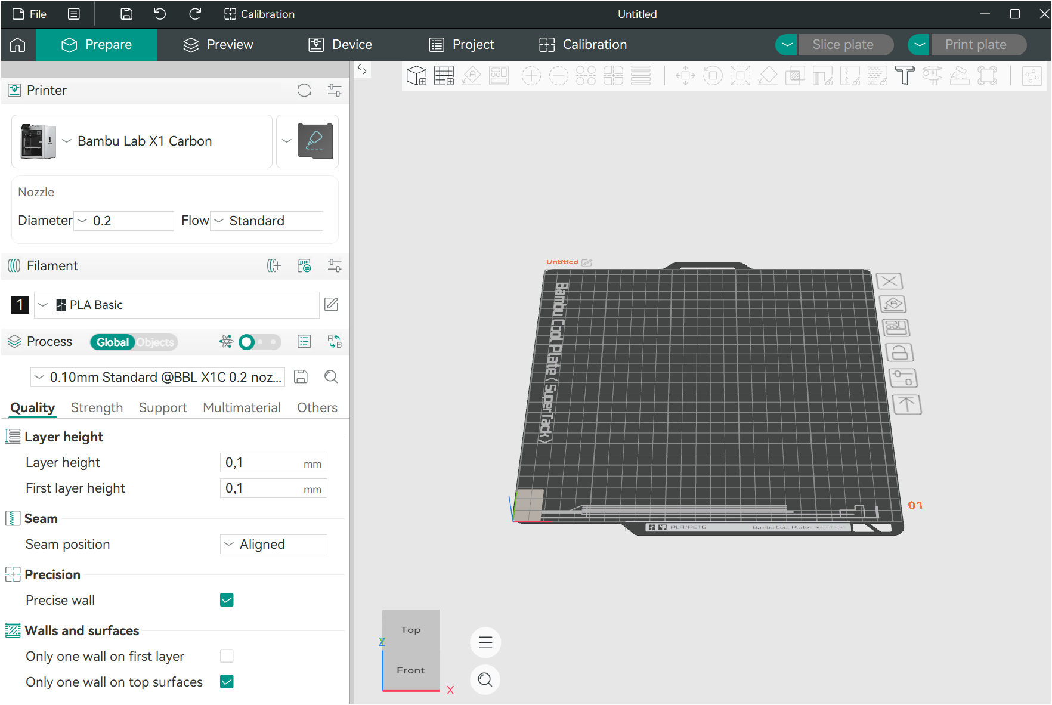Compare presets icon in Process header
The width and height of the screenshot is (1052, 705).
pyautogui.click(x=335, y=341)
